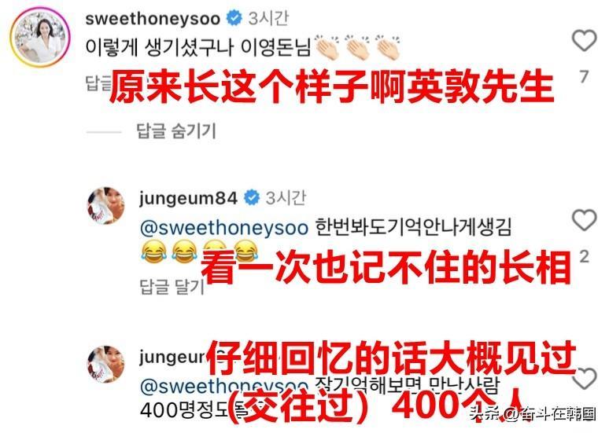The image size is (609, 433).
Task: View likes by clicking the count 7
Action: pyautogui.click(x=584, y=77)
